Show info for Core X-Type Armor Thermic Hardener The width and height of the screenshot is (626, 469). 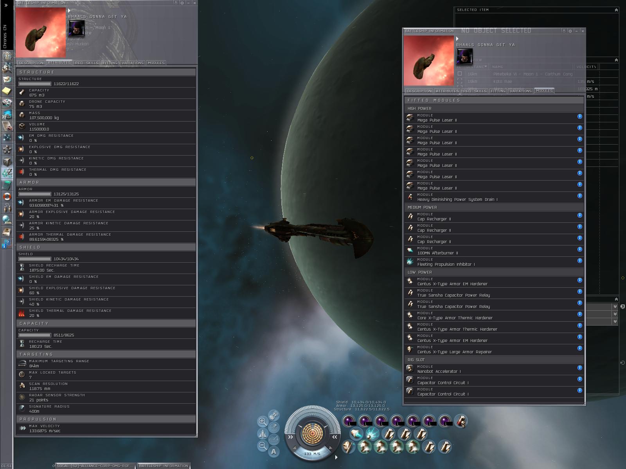(579, 314)
